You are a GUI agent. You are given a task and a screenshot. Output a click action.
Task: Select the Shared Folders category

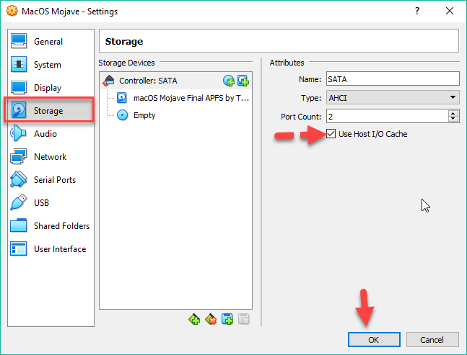(x=61, y=226)
